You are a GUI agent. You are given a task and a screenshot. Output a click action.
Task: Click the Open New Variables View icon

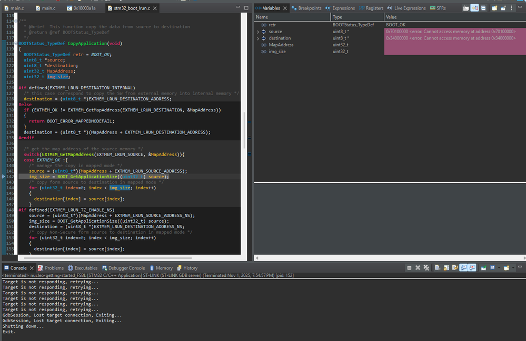[494, 8]
